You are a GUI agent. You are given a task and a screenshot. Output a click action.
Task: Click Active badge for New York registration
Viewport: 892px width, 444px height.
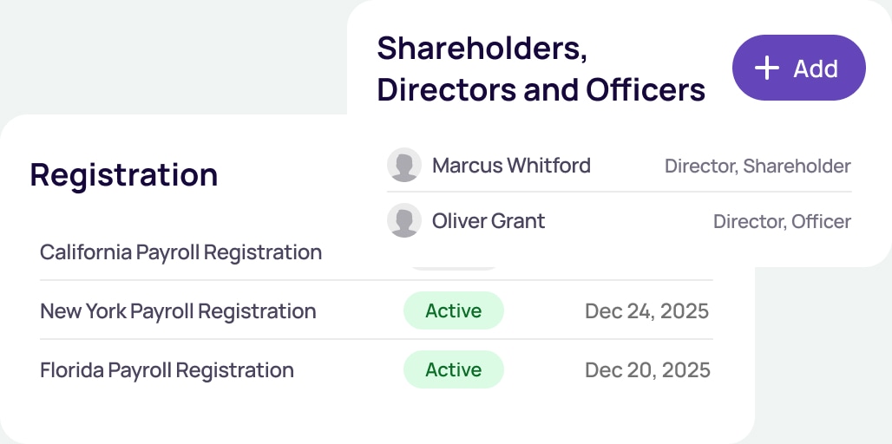[x=453, y=310]
